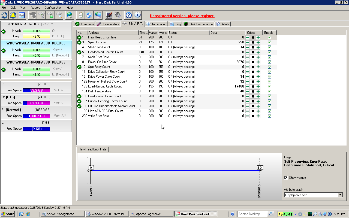Viewport: 349px width, 218px height.
Task: Switch to the Disk Performance tab
Action: pyautogui.click(x=198, y=24)
